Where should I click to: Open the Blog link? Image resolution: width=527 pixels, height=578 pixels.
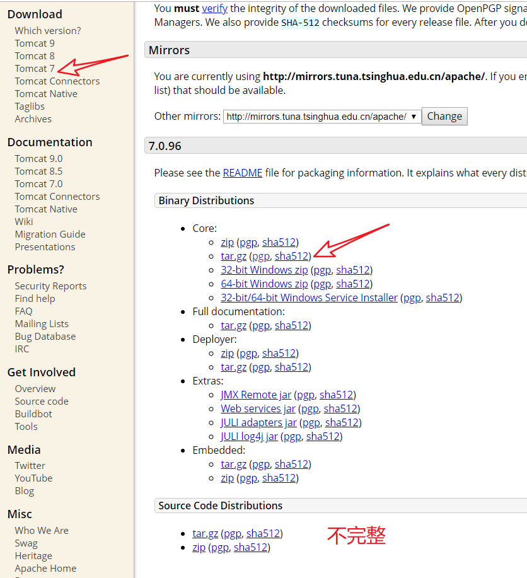coord(25,491)
